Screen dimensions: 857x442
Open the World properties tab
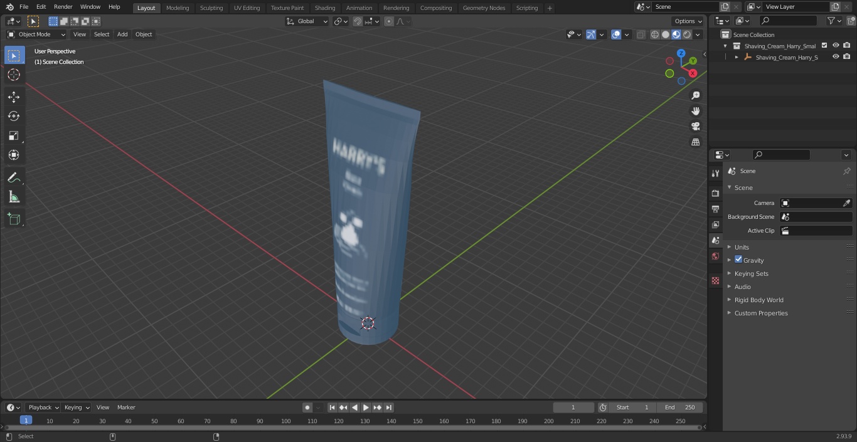(x=715, y=256)
